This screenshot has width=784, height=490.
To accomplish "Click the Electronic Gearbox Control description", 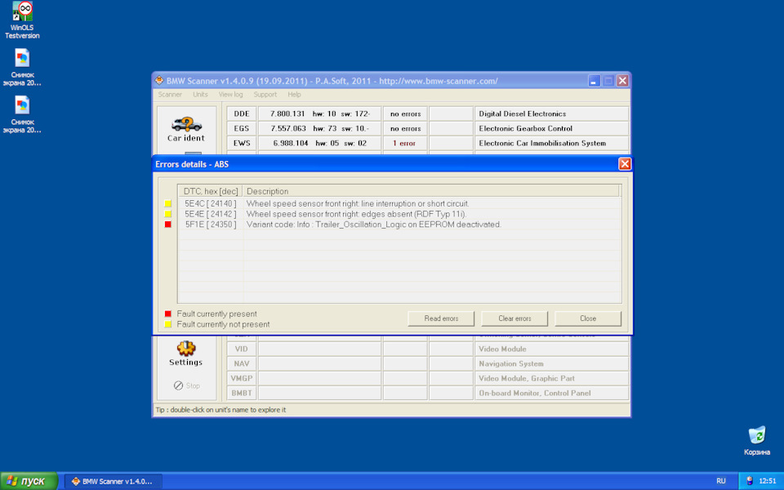I will (x=525, y=128).
